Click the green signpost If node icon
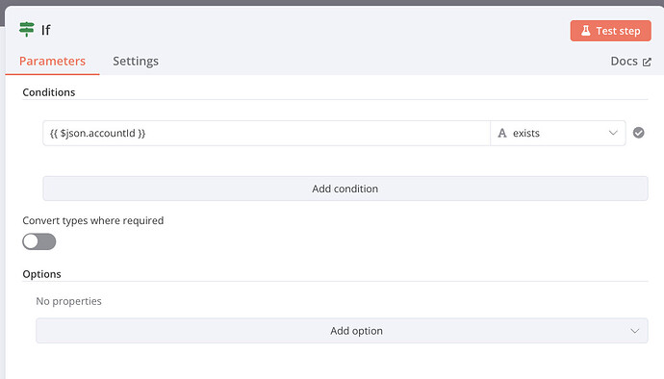664x379 pixels. (x=27, y=29)
